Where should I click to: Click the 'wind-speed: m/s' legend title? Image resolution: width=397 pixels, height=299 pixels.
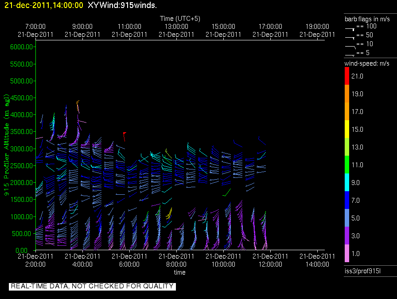(367, 63)
